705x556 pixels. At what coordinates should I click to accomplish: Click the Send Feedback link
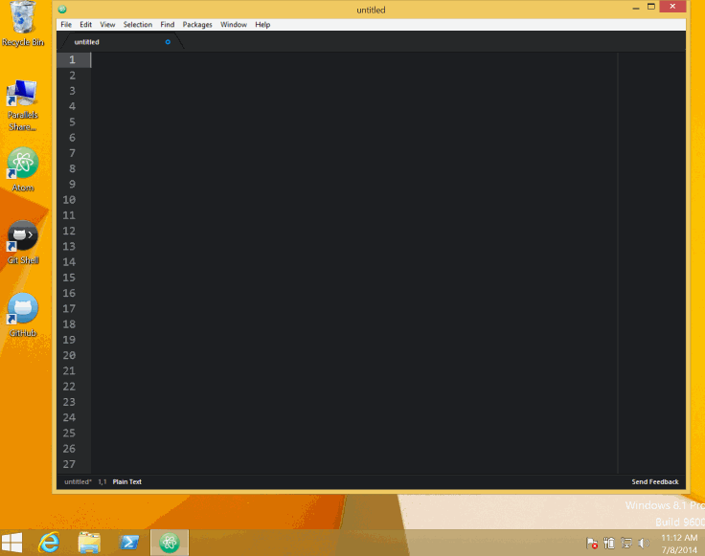654,481
